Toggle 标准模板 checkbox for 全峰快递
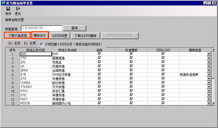The image size is (218, 128). pyautogui.click(x=131, y=70)
